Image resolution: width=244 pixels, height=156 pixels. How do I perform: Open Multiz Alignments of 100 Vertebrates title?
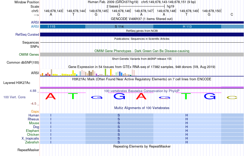point(142,108)
